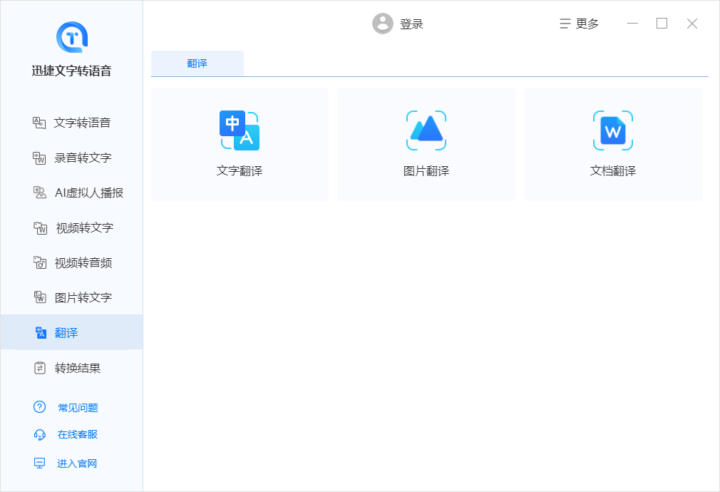Viewport: 720px width, 492px height.
Task: Click the 迅捷文字转语音 app logo
Action: point(71,37)
